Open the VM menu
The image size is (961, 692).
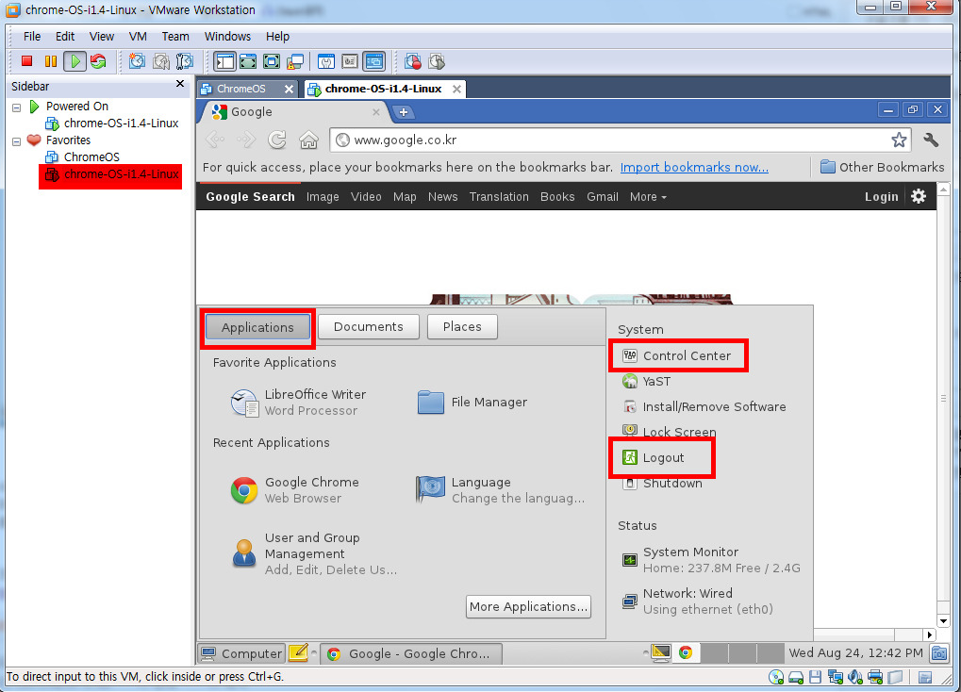point(138,37)
